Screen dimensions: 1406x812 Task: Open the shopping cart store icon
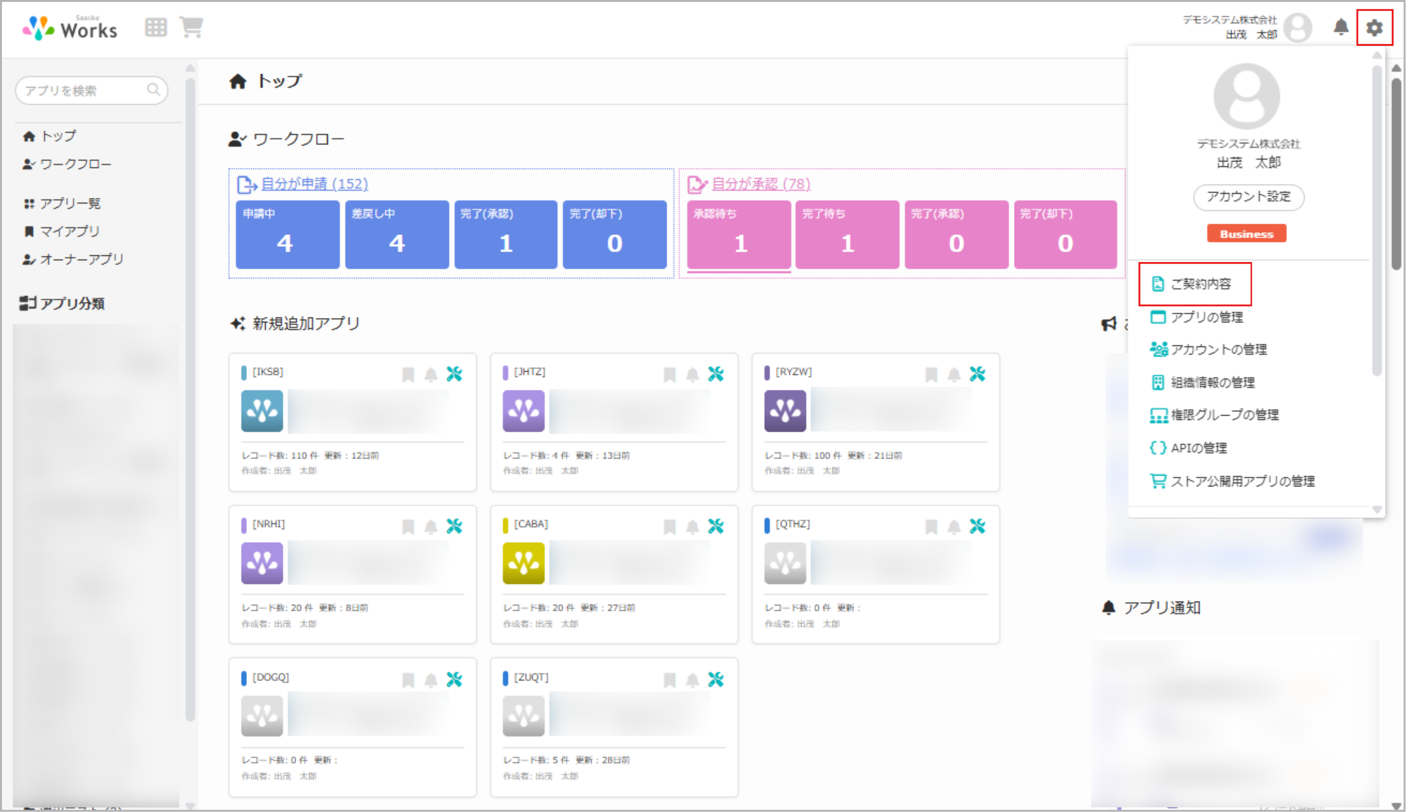pyautogui.click(x=191, y=27)
